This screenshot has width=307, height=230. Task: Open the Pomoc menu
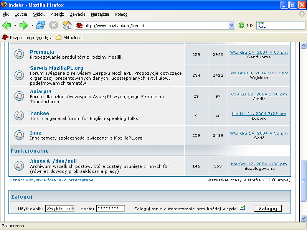click(x=121, y=14)
